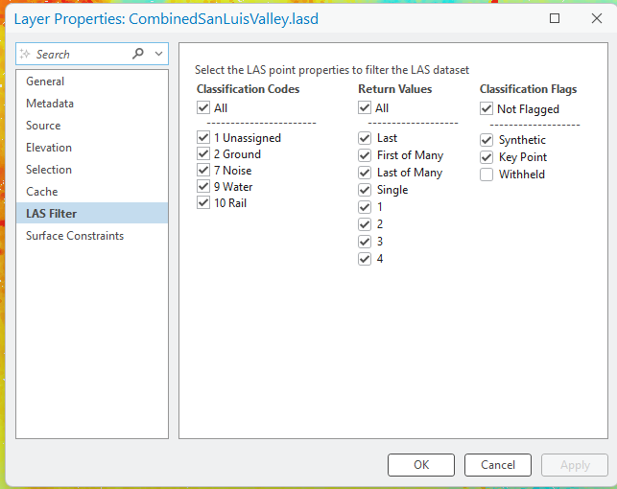Maximize the Layer Properties dialog
Image resolution: width=617 pixels, height=489 pixels.
point(555,18)
